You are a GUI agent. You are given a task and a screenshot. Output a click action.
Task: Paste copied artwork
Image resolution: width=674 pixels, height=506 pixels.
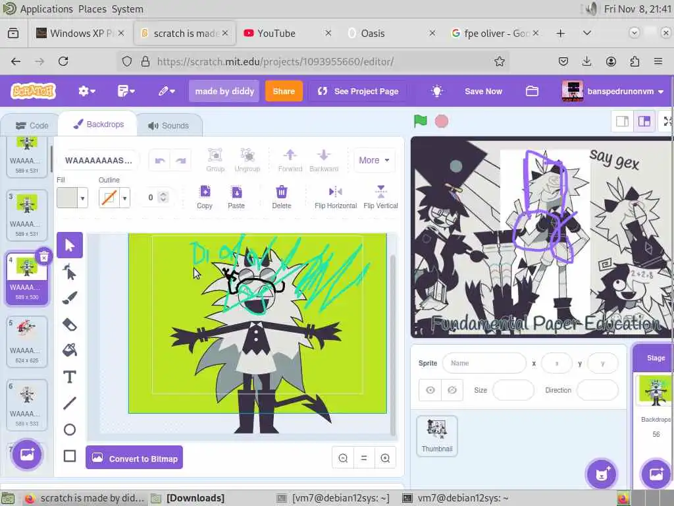point(236,197)
